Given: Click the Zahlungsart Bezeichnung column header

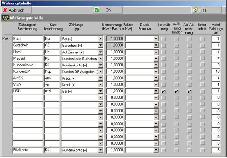Looking at the screenshot, I should click(x=27, y=27).
